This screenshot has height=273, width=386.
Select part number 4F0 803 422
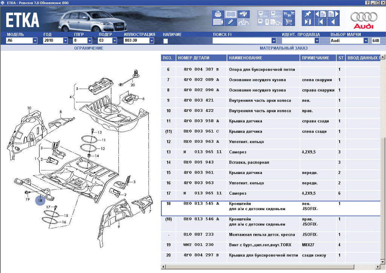[x=198, y=111]
